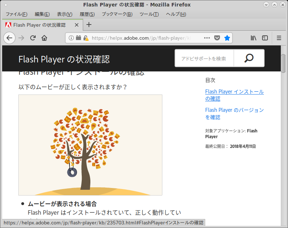
Task: Click the vertical scrollbar thumb
Action: point(283,63)
